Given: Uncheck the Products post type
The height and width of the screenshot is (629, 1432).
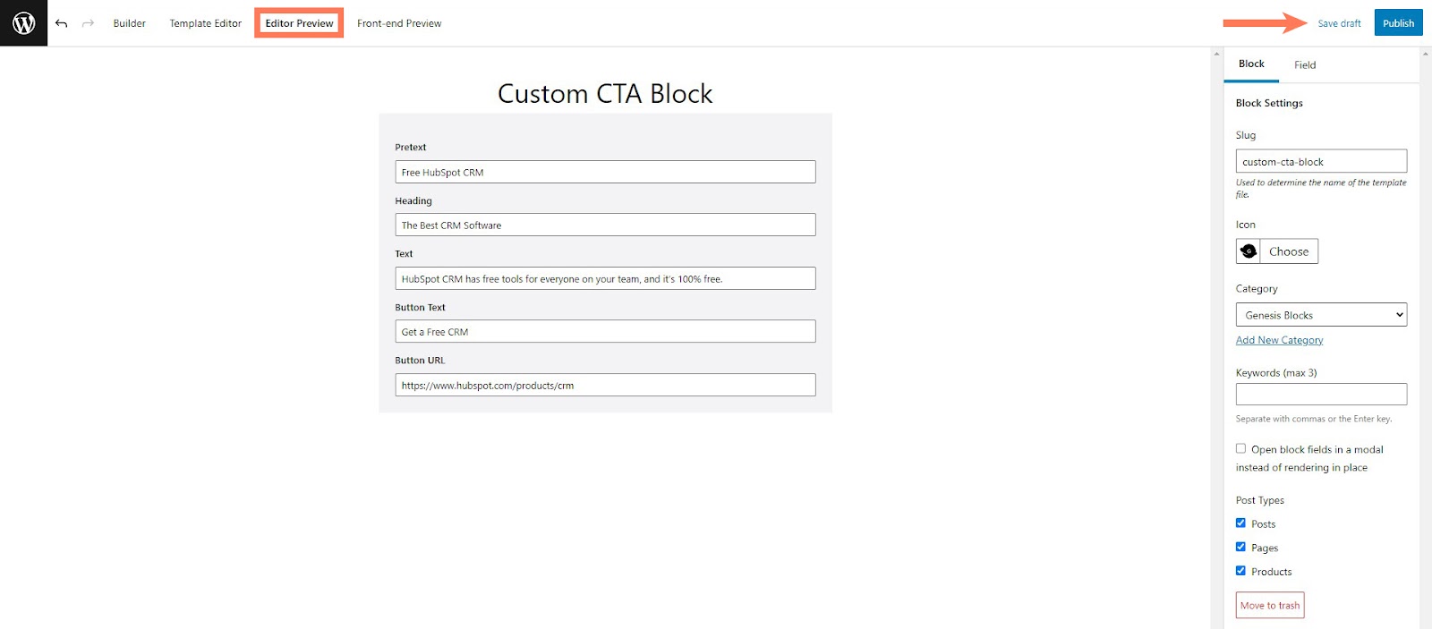Looking at the screenshot, I should click(x=1240, y=570).
